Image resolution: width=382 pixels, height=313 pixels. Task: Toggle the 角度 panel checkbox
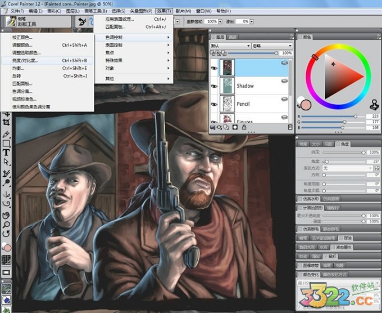pos(338,144)
